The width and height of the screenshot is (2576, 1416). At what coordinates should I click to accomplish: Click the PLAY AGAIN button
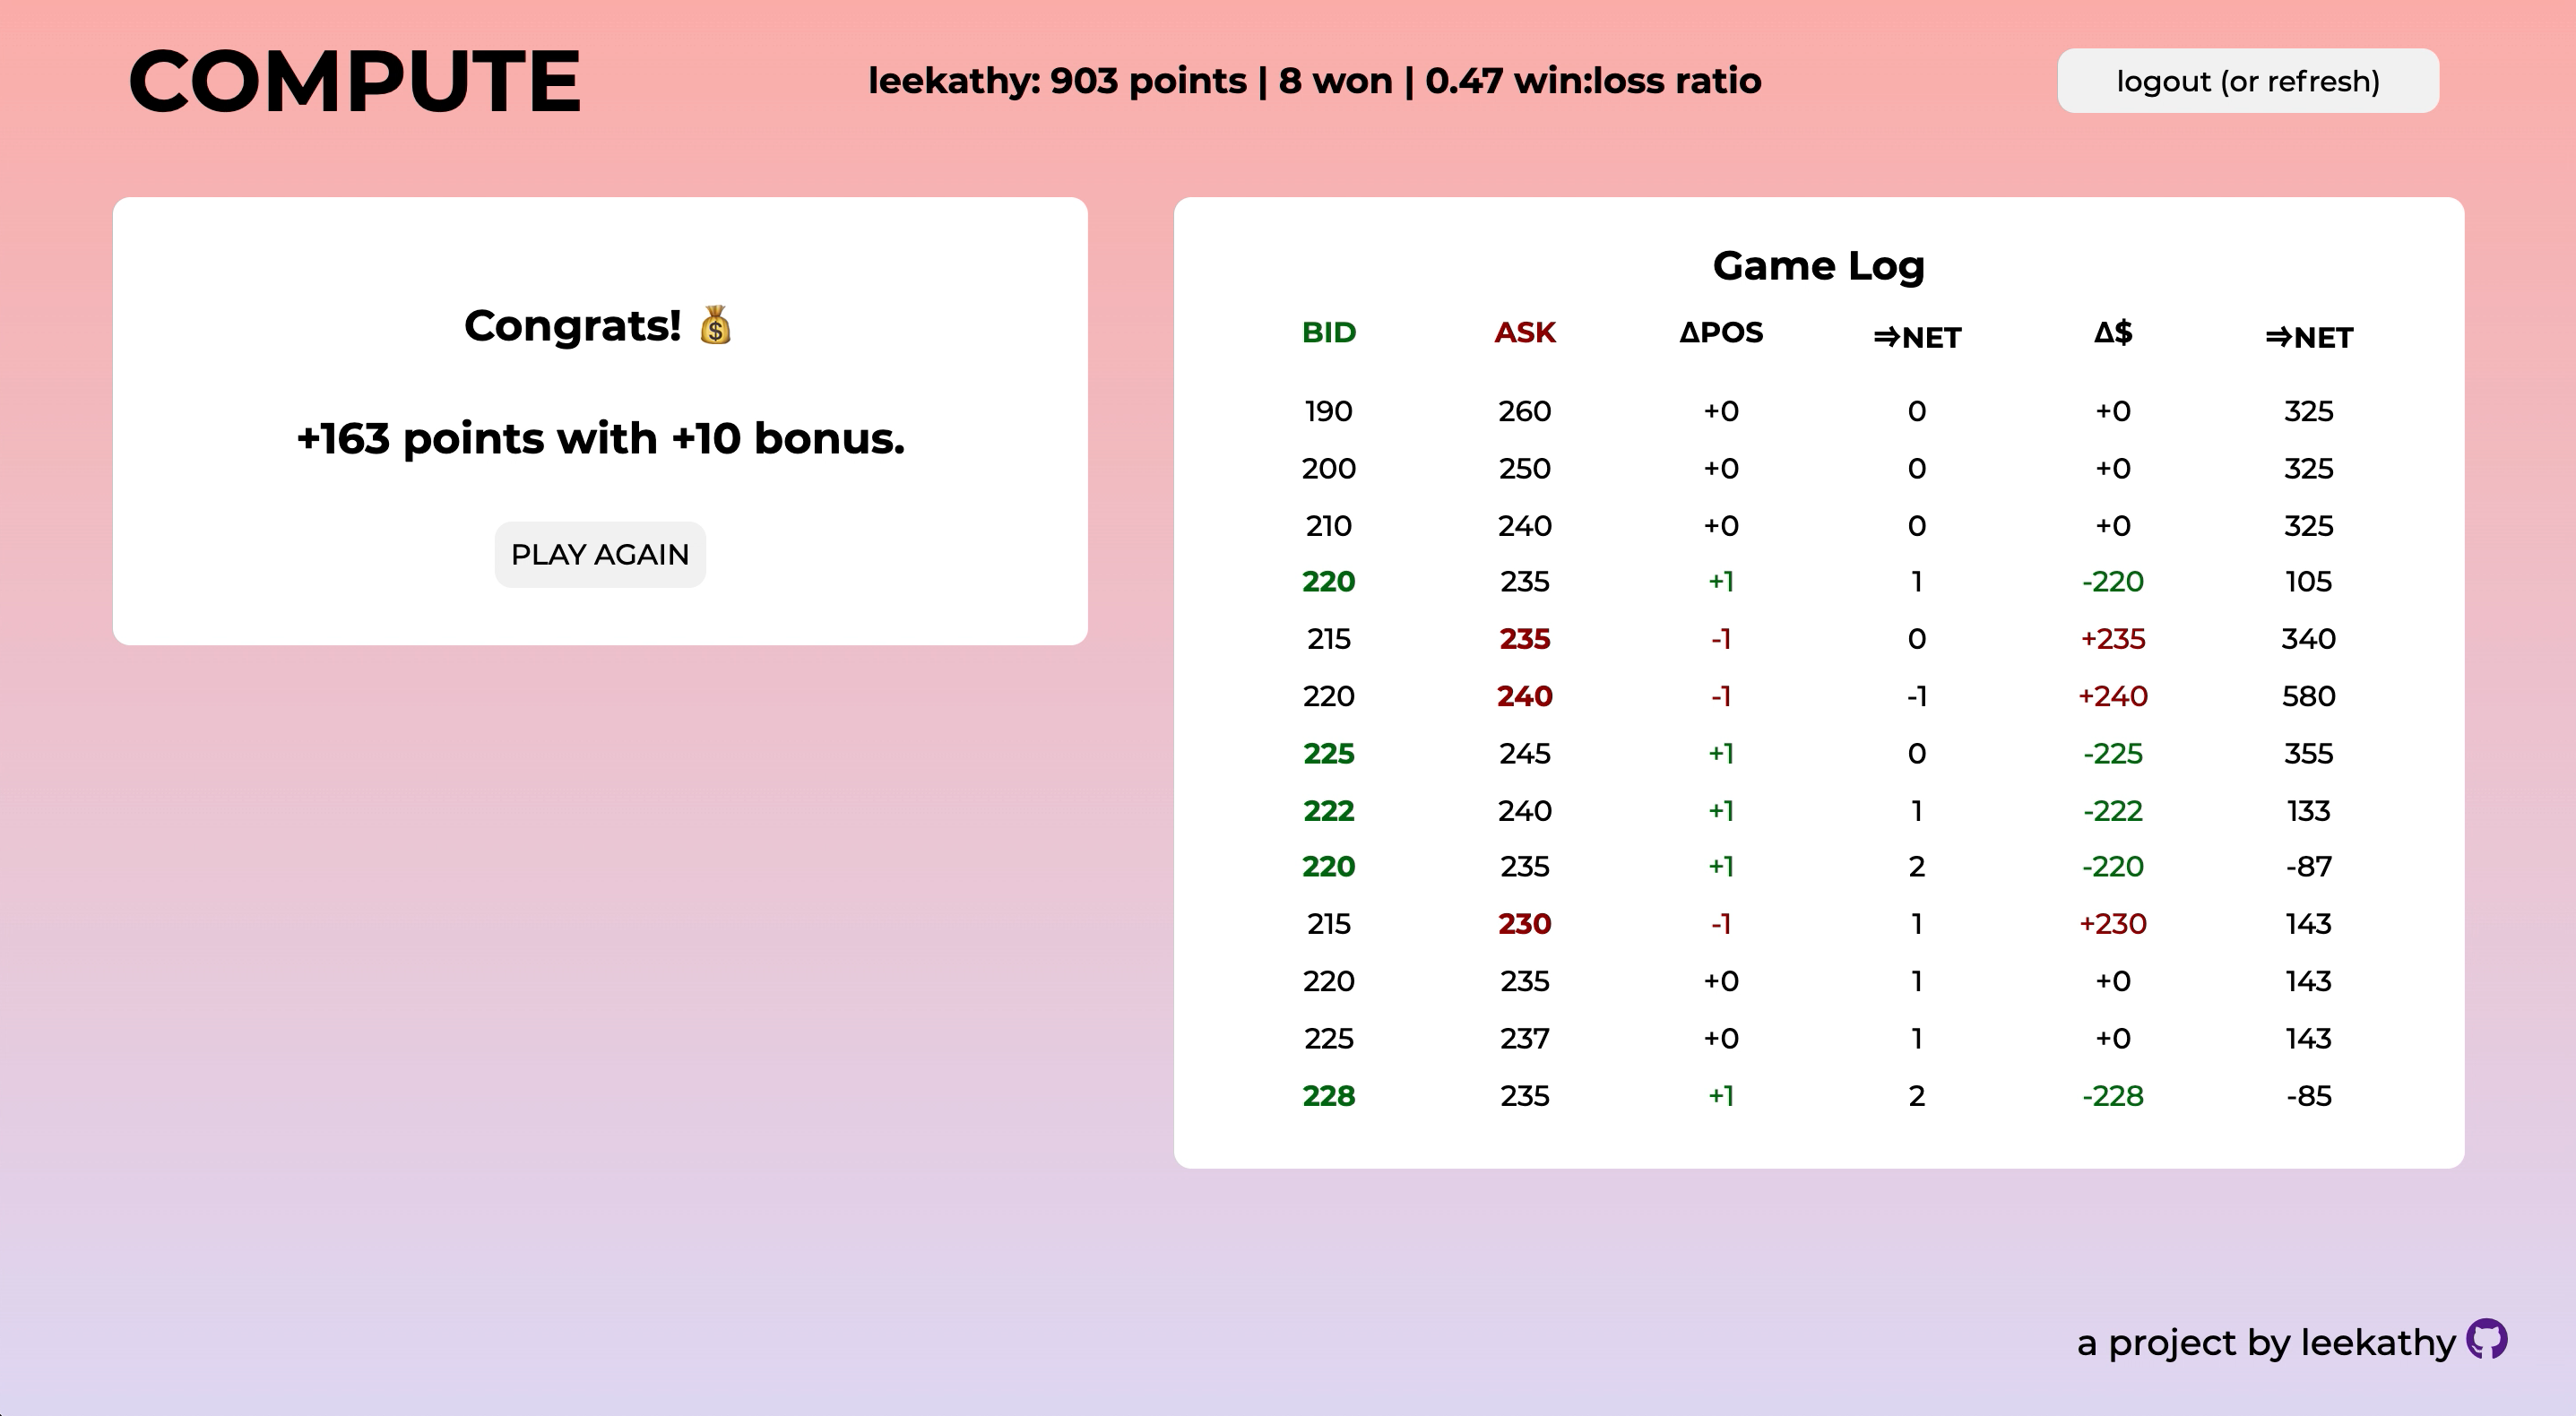pyautogui.click(x=598, y=555)
